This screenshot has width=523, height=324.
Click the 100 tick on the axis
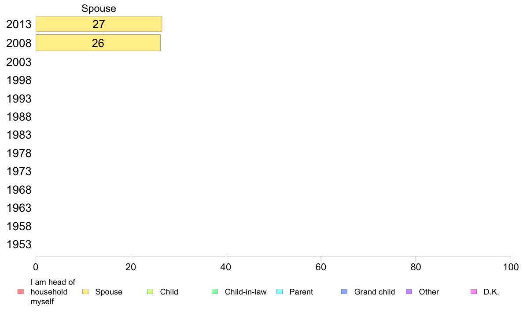click(511, 267)
